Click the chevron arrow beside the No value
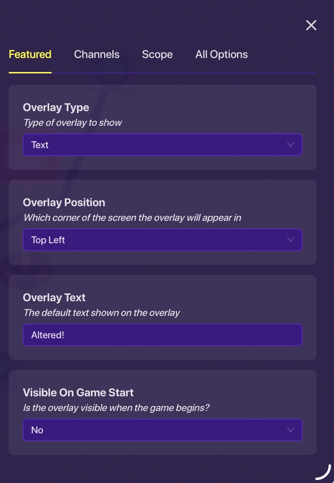 pos(290,430)
